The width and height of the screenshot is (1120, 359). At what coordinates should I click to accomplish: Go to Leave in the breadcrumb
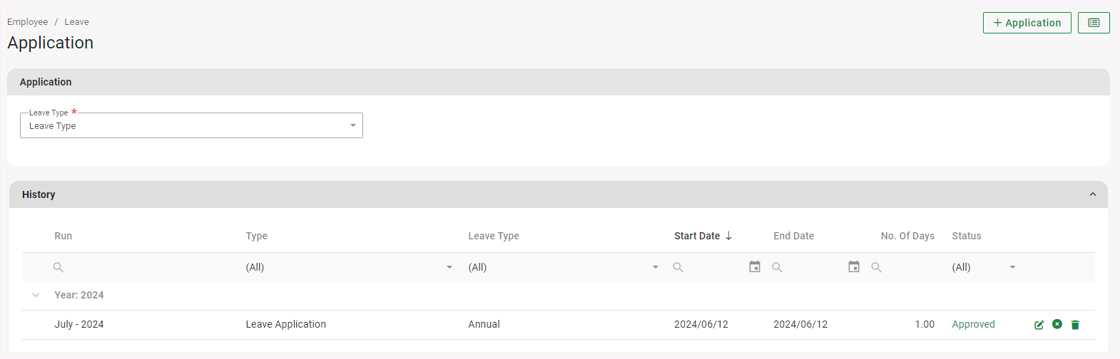tap(76, 22)
